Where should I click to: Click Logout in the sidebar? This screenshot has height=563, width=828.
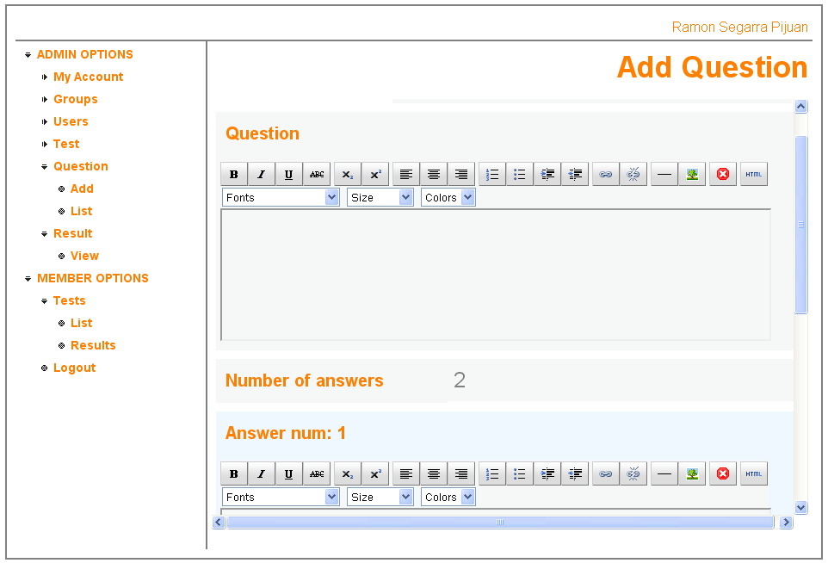click(x=74, y=367)
